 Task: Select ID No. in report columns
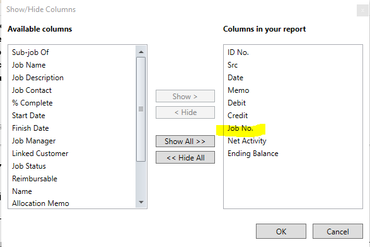238,52
